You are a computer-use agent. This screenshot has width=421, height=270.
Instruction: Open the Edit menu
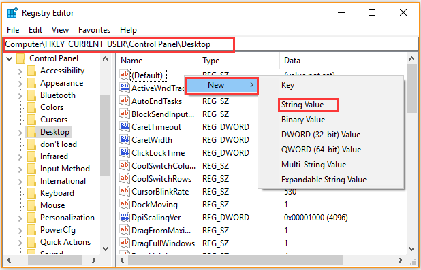[x=35, y=30]
